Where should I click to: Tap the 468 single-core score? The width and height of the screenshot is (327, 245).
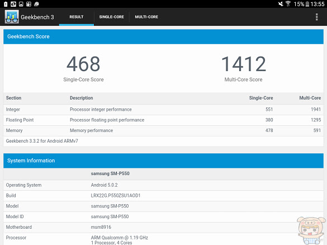83,64
